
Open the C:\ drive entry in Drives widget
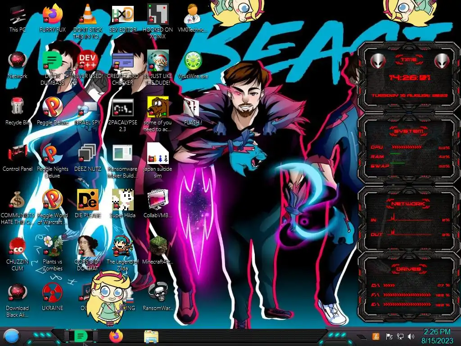[x=411, y=285]
